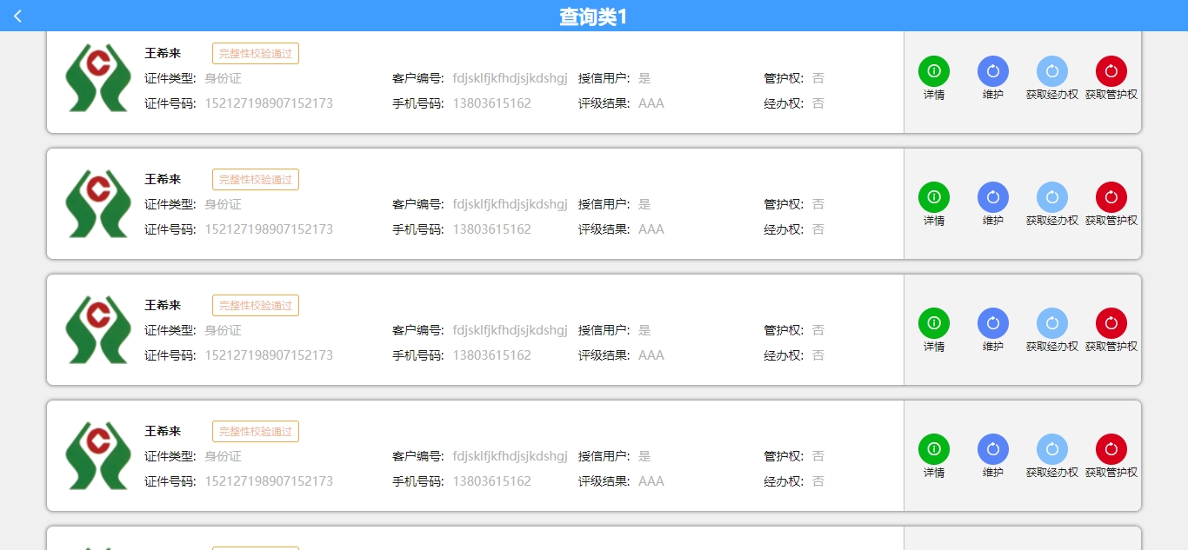Open 详情 icon for the first 王希来 record
This screenshot has width=1188, height=550.
(x=933, y=71)
